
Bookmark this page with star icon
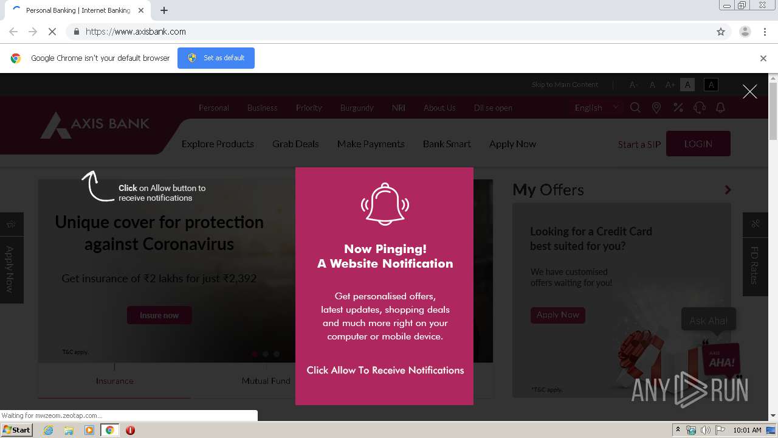click(x=721, y=32)
